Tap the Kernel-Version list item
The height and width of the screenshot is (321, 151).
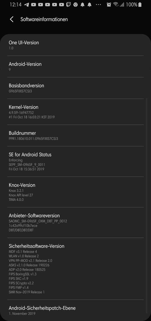[76, 112]
